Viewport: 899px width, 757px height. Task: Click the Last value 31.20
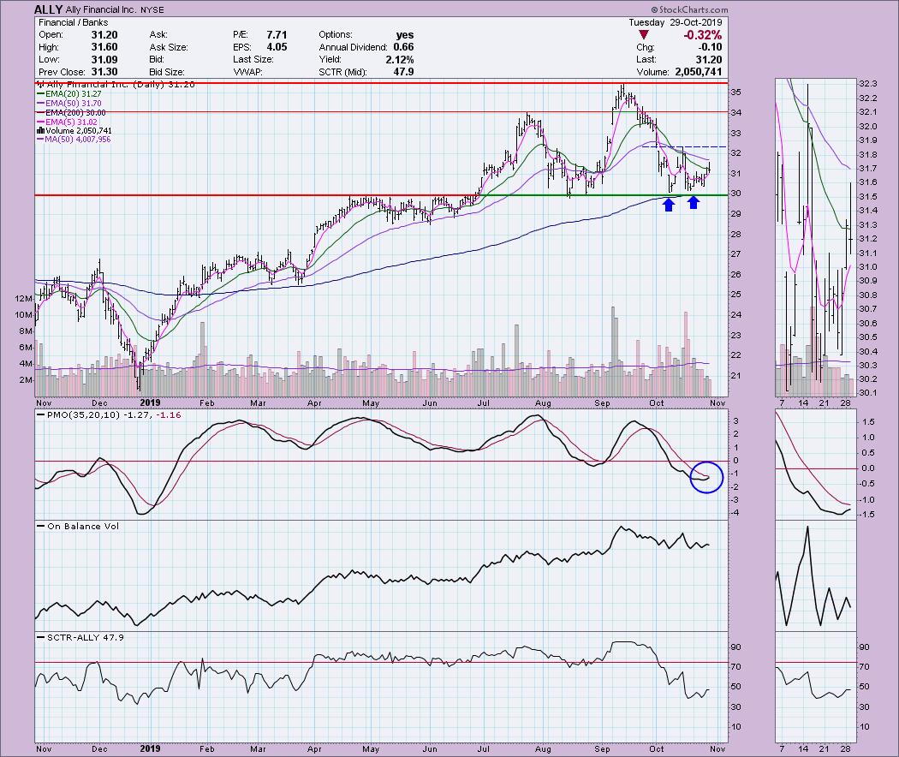709,60
